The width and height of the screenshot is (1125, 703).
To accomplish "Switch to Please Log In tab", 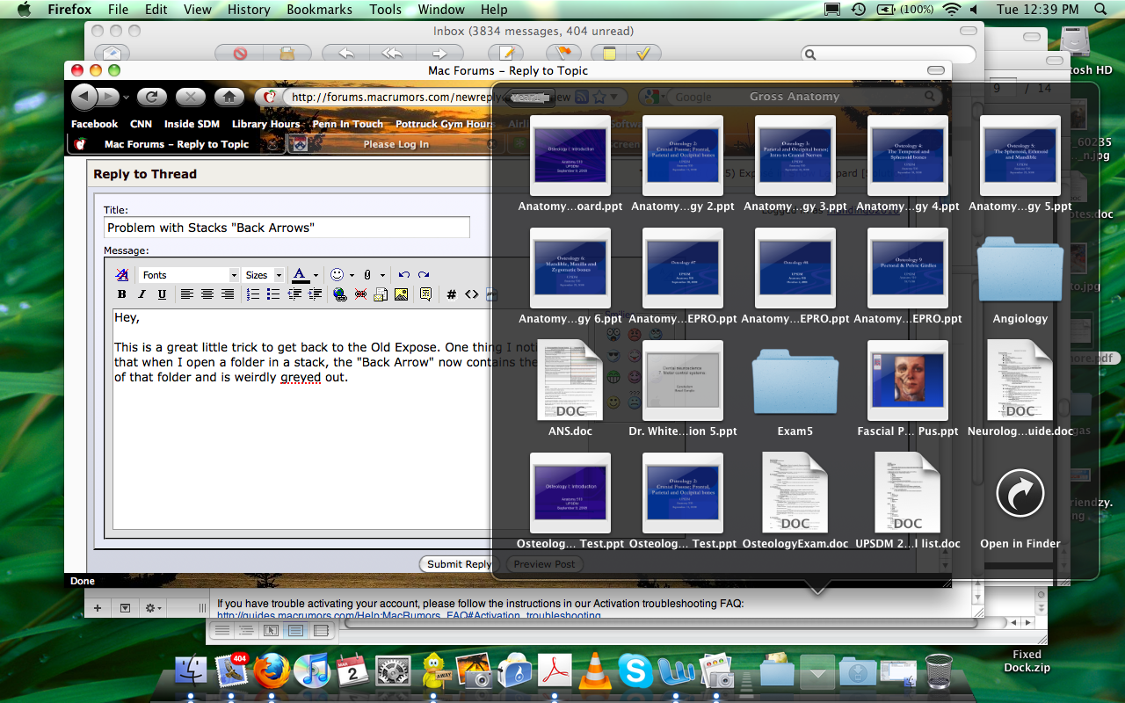I will click(396, 144).
